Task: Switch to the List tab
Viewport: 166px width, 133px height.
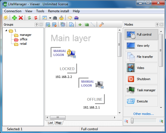Action: [51, 123]
